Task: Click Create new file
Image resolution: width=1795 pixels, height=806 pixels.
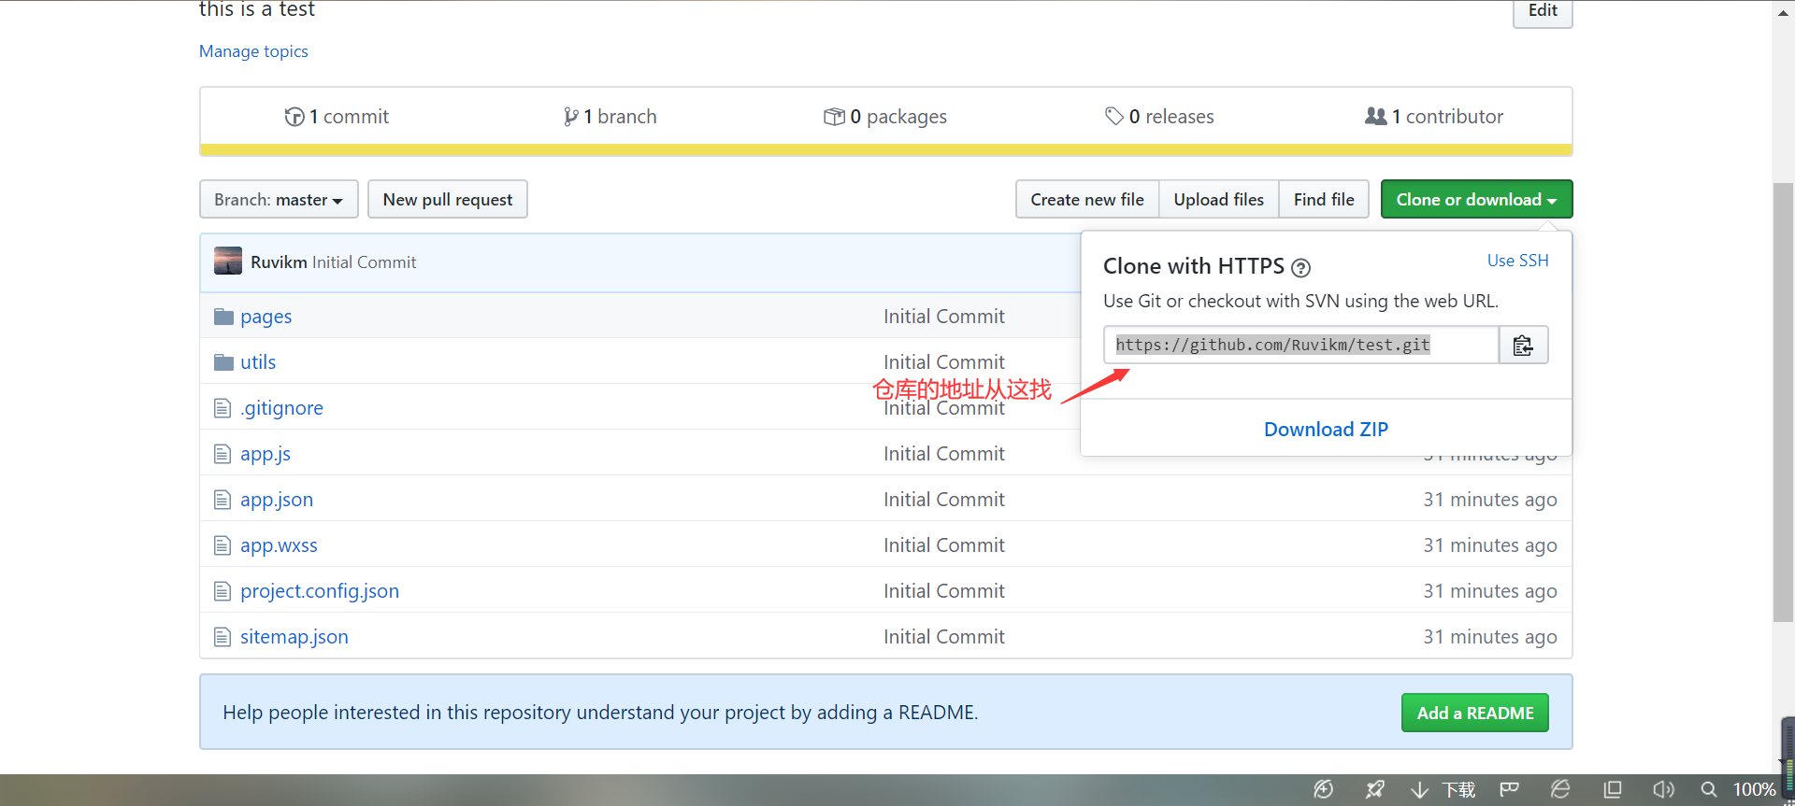Action: tap(1087, 199)
